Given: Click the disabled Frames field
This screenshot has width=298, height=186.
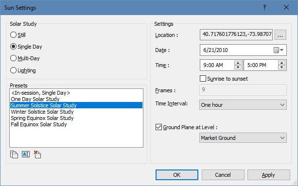Looking at the screenshot, I should (243, 90).
